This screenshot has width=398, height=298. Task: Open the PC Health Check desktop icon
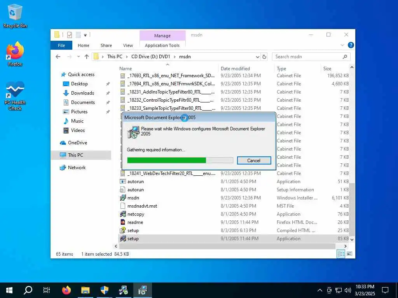coord(15,96)
